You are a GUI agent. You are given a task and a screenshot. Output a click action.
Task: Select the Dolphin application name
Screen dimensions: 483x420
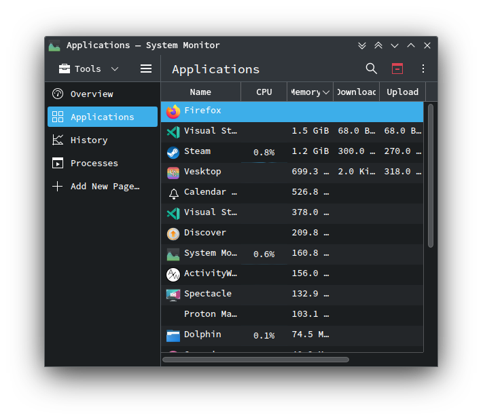coord(202,334)
